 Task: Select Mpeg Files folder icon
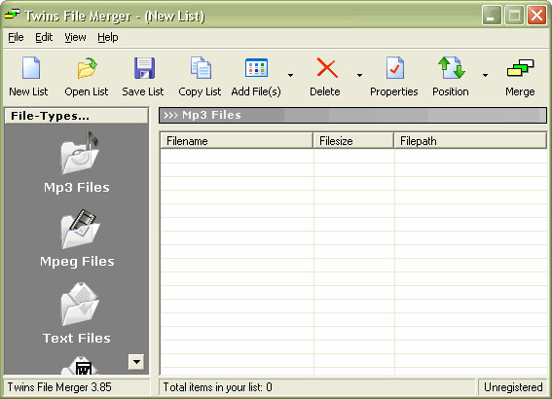click(80, 229)
